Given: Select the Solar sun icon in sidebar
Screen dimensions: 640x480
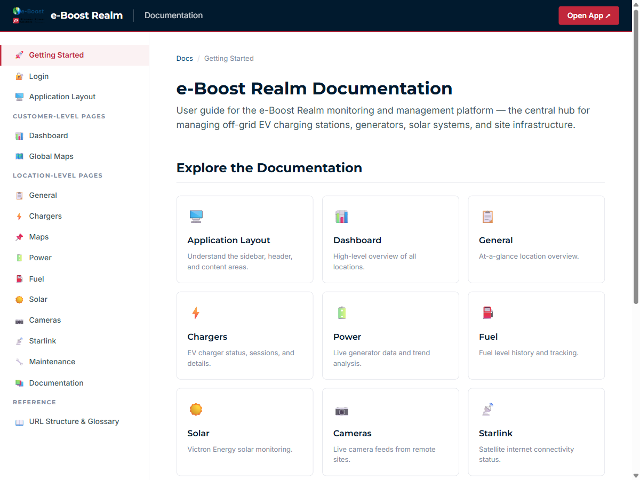Looking at the screenshot, I should pyautogui.click(x=19, y=299).
